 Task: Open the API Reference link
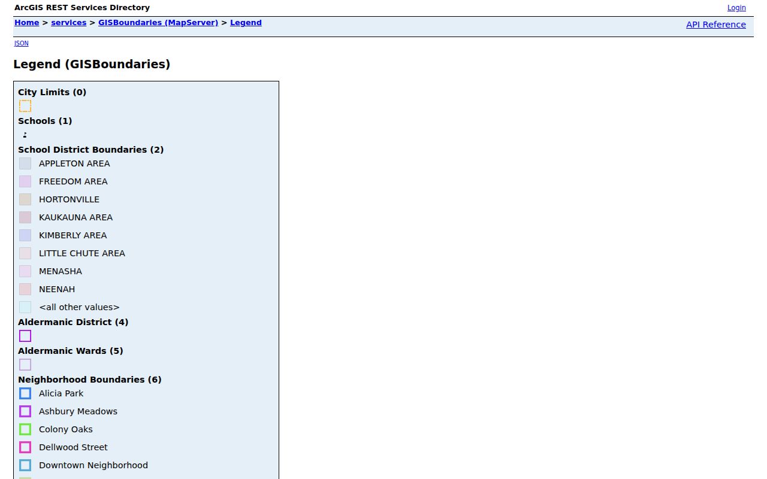[716, 25]
